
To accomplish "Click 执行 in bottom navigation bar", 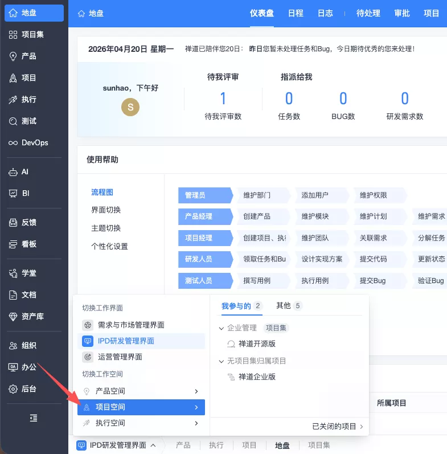I will [216, 445].
